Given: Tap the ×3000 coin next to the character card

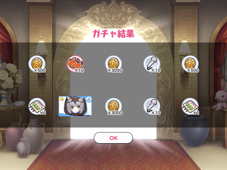Looking at the screenshot, I should click(114, 107).
